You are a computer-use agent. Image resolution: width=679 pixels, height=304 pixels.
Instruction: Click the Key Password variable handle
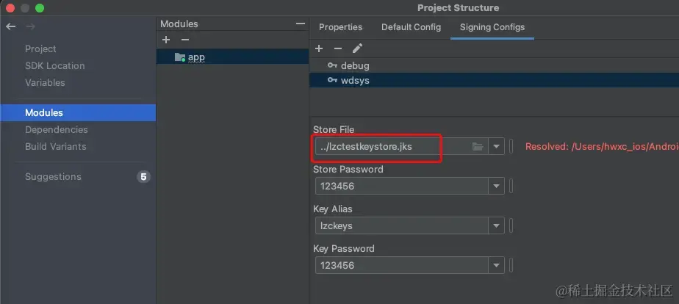click(x=511, y=265)
